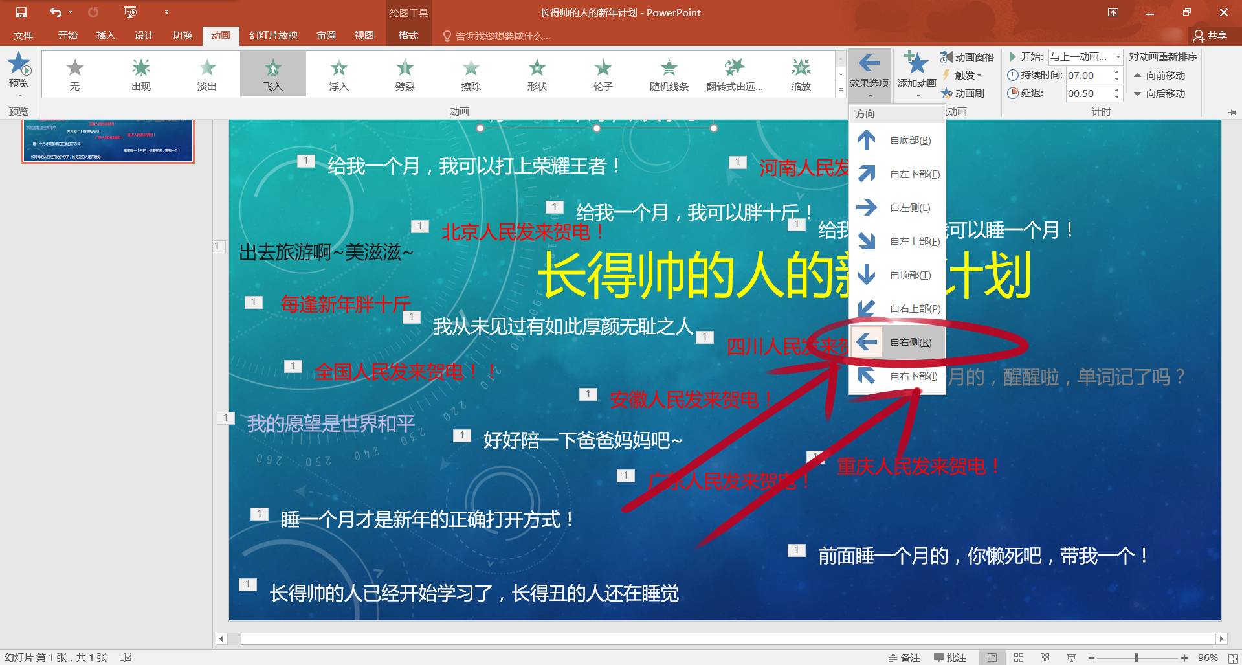Click the fit slide to window icon
1242x665 pixels.
(1233, 658)
